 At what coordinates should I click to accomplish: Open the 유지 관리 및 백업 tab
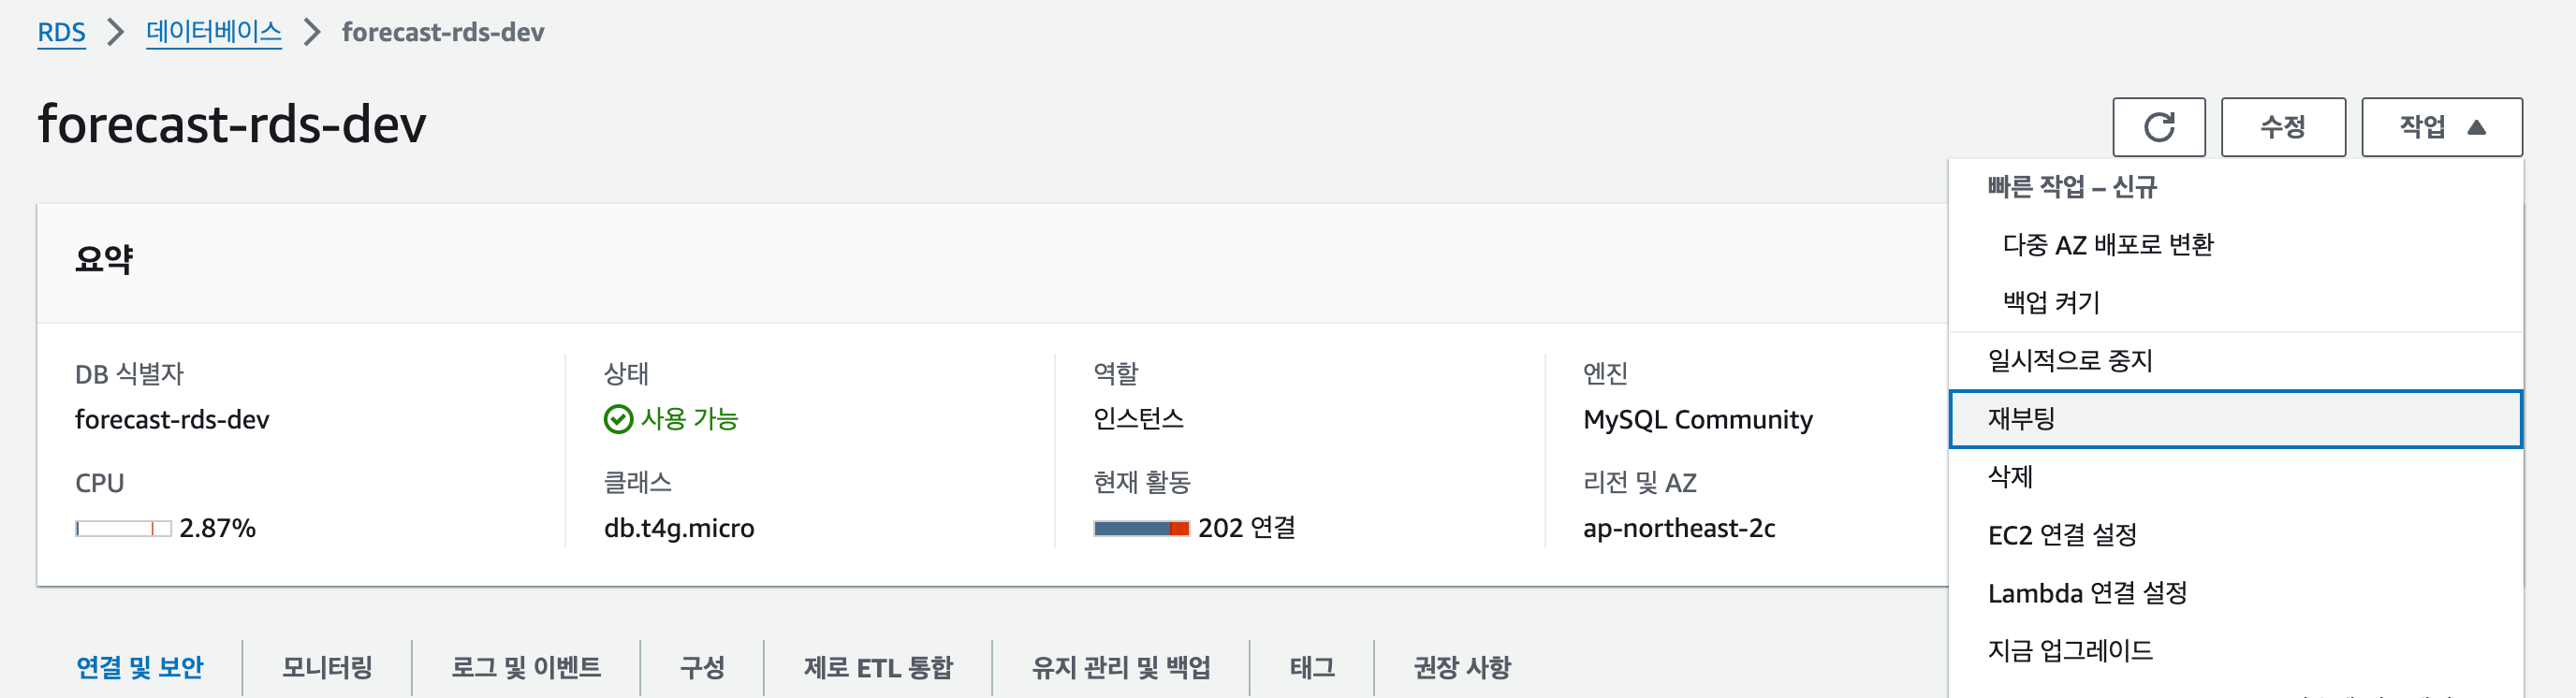pyautogui.click(x=1121, y=667)
